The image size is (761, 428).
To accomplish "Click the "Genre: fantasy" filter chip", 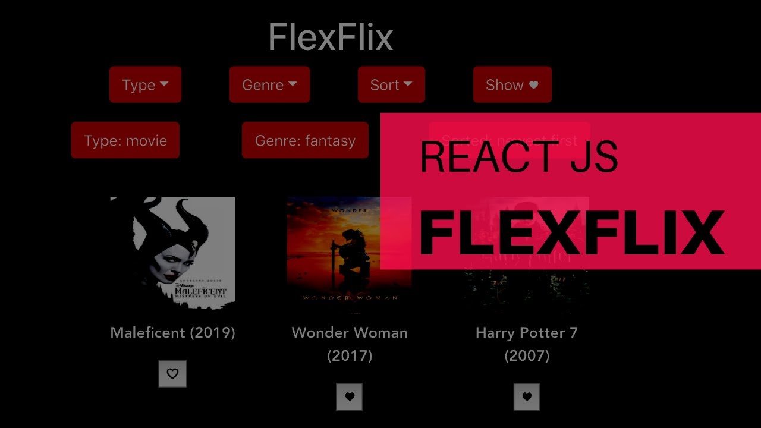I will 305,140.
